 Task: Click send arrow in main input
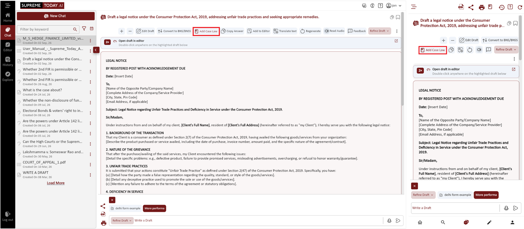point(398,221)
